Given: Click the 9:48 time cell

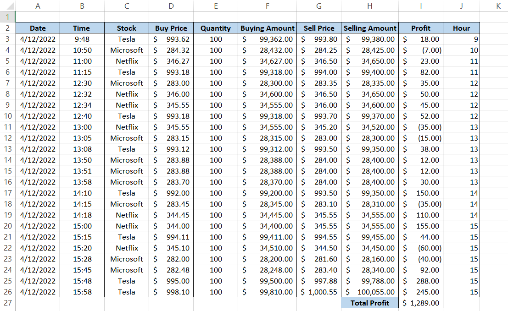Looking at the screenshot, I should click(x=82, y=39).
